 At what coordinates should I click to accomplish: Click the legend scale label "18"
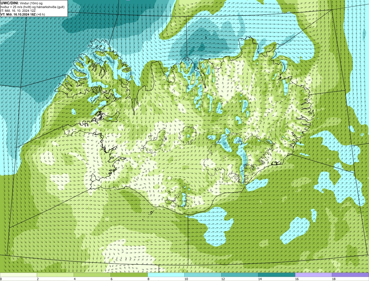click(x=334, y=279)
